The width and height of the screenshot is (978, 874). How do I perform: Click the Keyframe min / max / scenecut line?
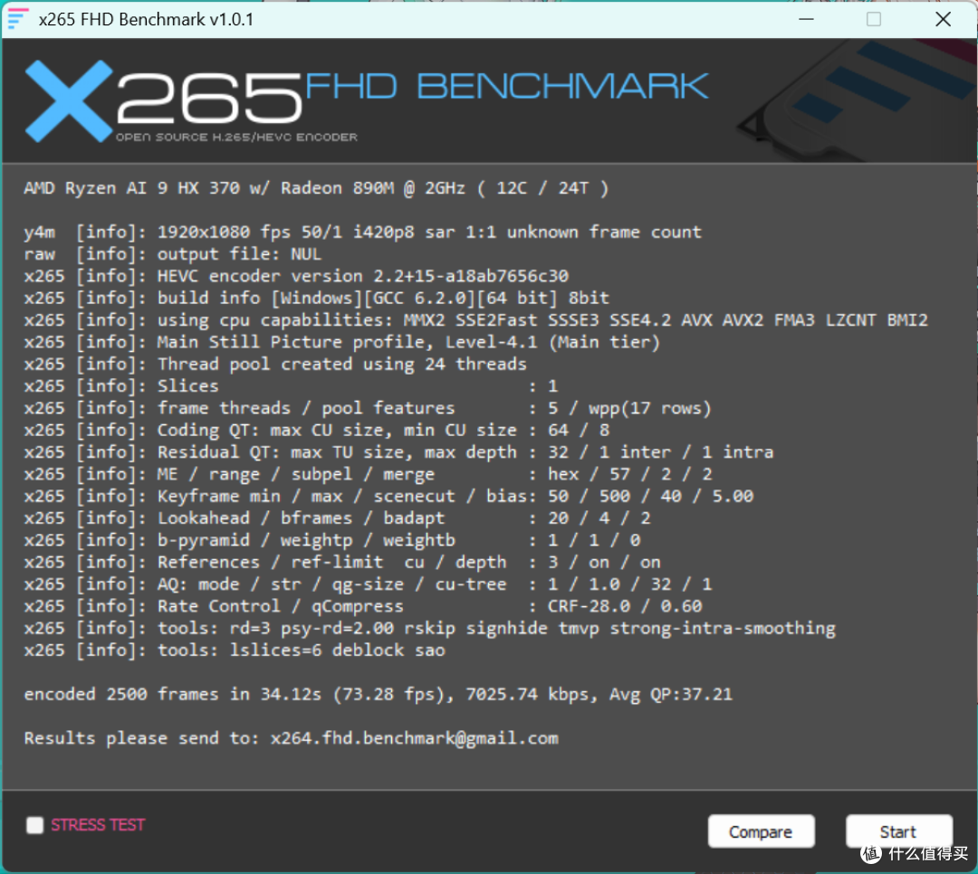click(388, 496)
